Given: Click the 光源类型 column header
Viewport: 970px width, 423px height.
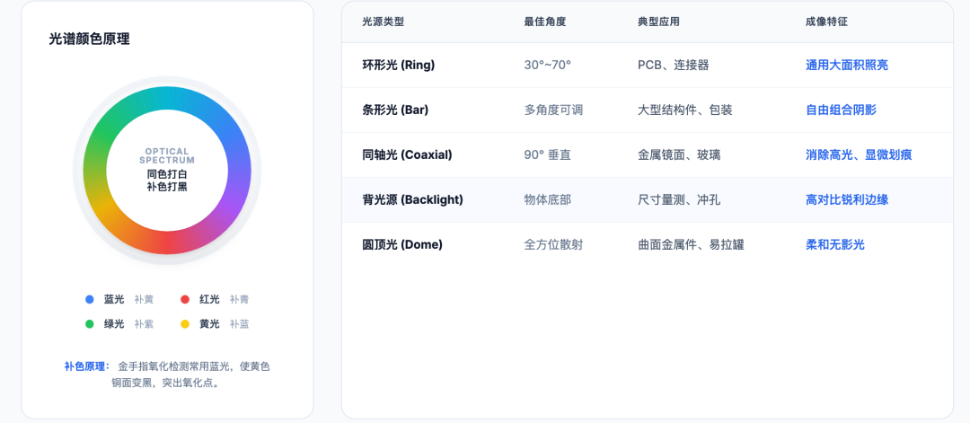Looking at the screenshot, I should pyautogui.click(x=383, y=22).
